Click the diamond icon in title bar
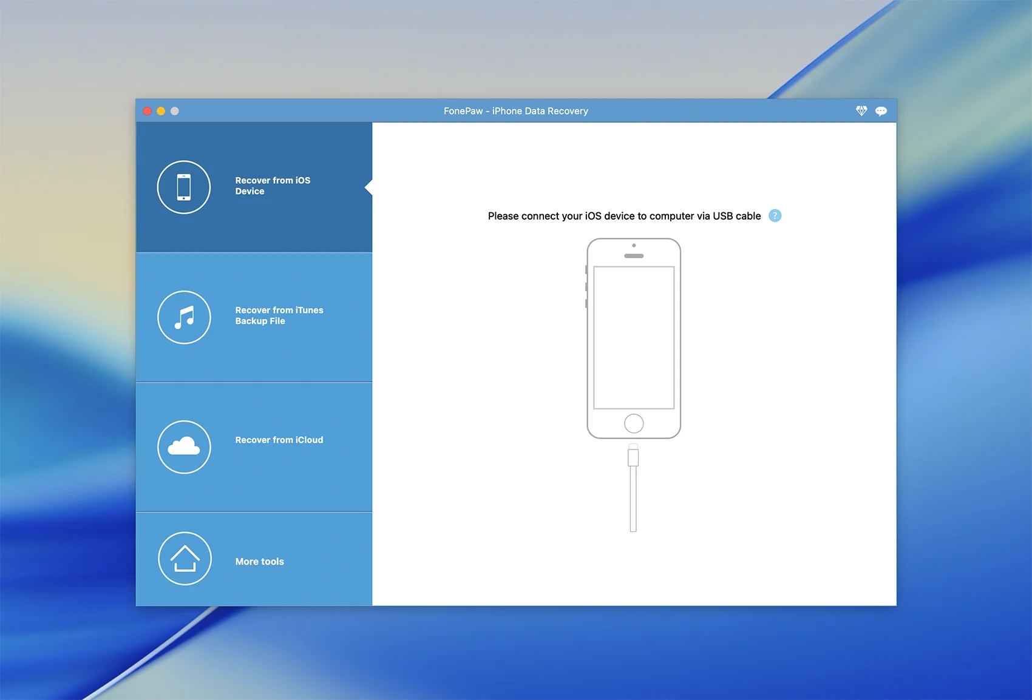 (x=861, y=110)
